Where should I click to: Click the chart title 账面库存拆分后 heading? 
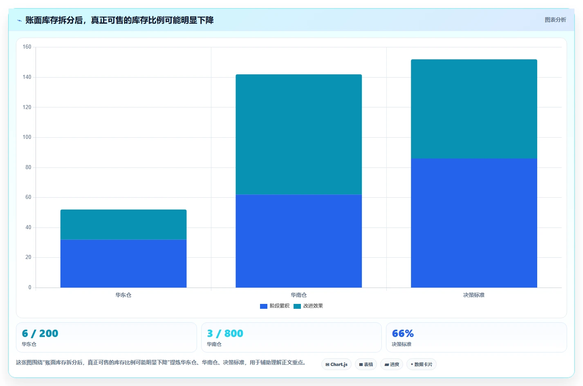click(119, 20)
